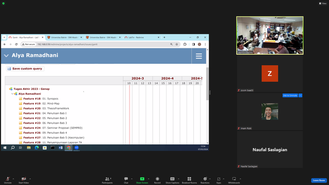Open Tugas Akhir 2023 - Genap project
Image resolution: width=329 pixels, height=185 pixels.
pyautogui.click(x=31, y=89)
